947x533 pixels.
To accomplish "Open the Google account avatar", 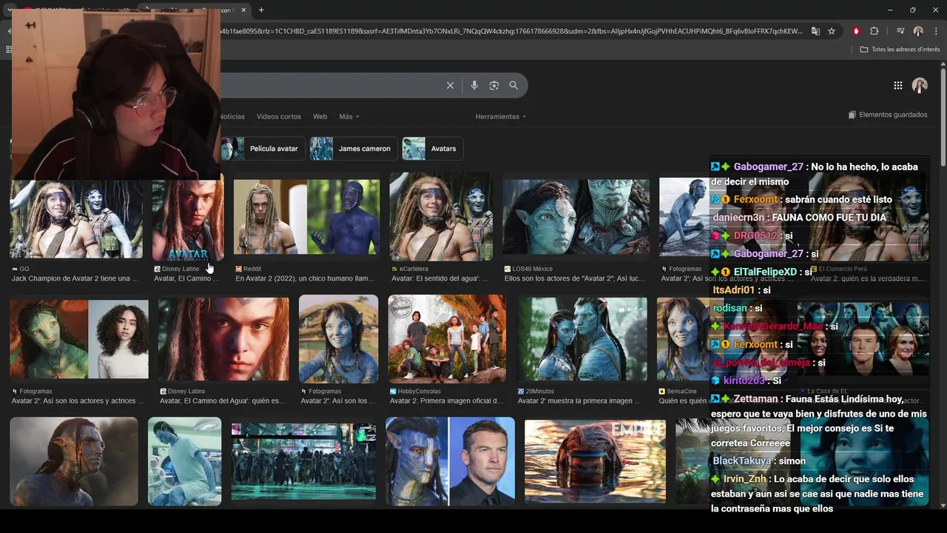I will tap(920, 85).
